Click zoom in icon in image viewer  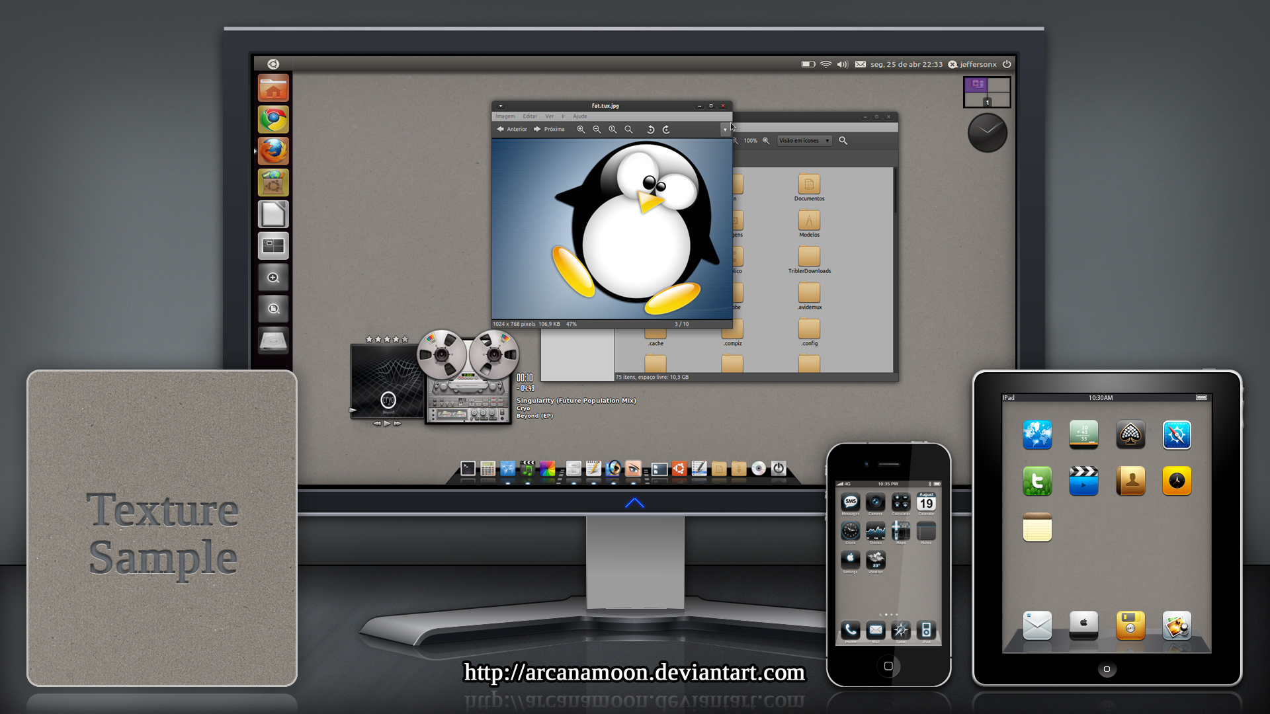tap(581, 130)
